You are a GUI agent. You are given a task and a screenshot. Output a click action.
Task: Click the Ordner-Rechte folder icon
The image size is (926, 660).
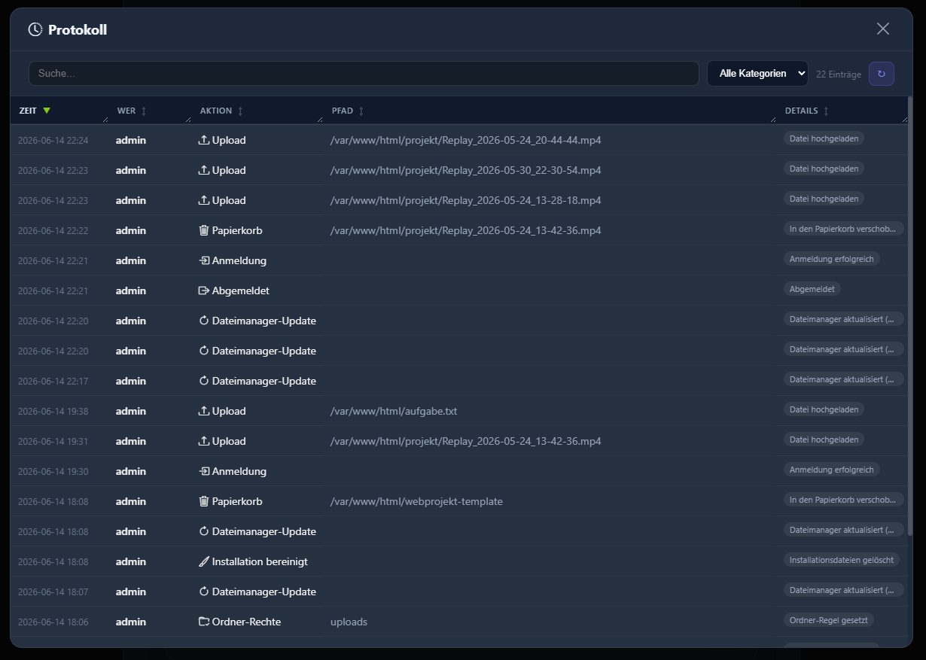pyautogui.click(x=203, y=622)
